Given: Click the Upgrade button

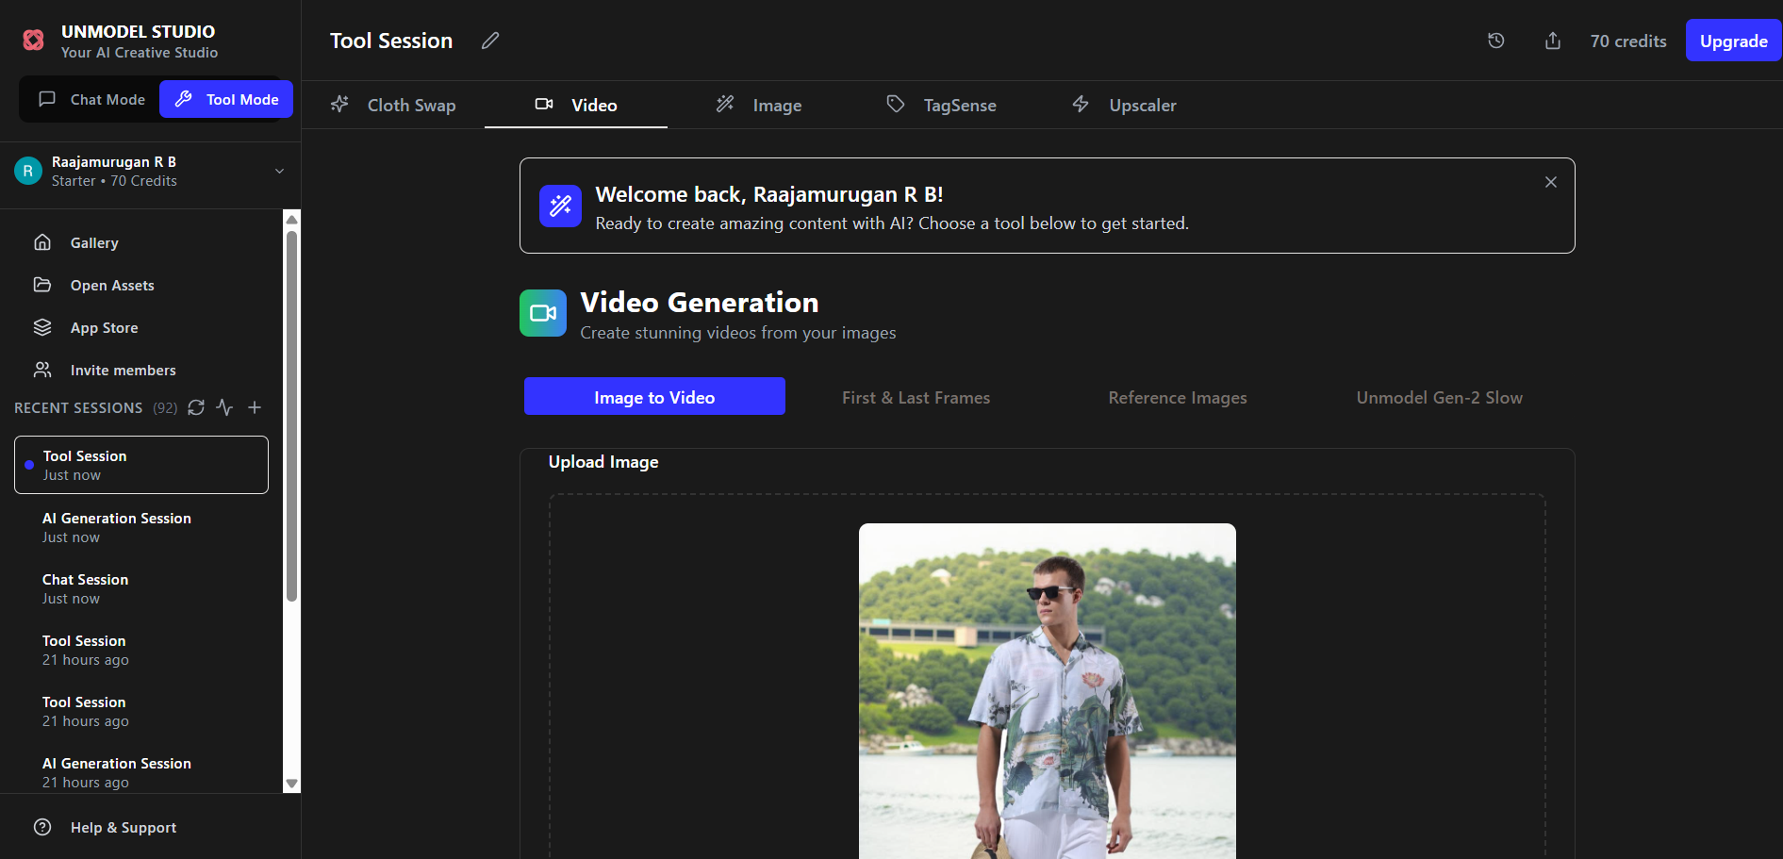Looking at the screenshot, I should (x=1733, y=41).
